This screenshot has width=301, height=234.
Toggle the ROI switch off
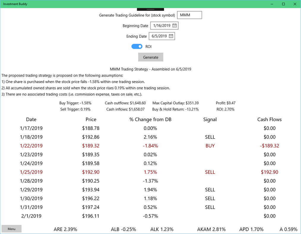137,46
